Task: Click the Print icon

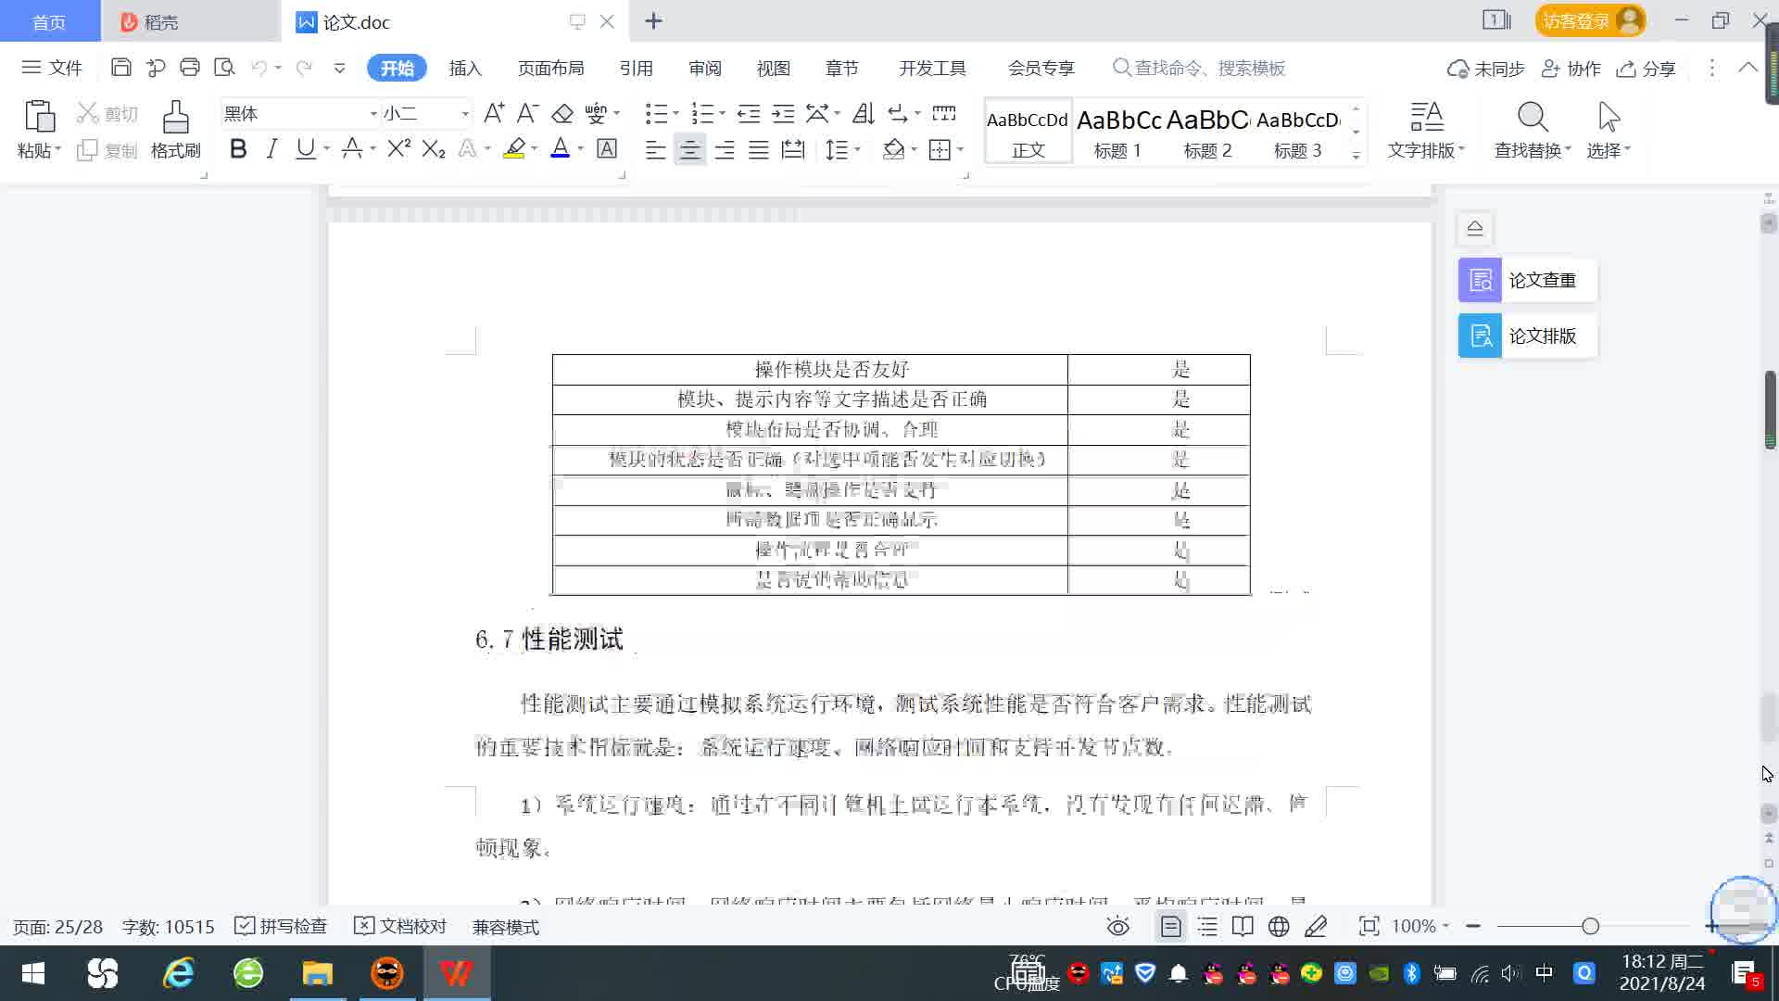Action: (190, 68)
